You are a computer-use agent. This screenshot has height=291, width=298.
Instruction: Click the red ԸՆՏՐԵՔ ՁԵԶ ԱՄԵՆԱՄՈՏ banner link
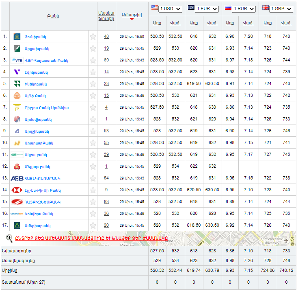pyautogui.click(x=91, y=238)
